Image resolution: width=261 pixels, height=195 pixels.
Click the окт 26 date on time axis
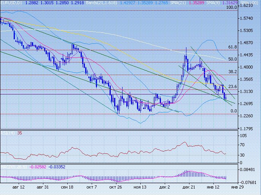click(115, 187)
